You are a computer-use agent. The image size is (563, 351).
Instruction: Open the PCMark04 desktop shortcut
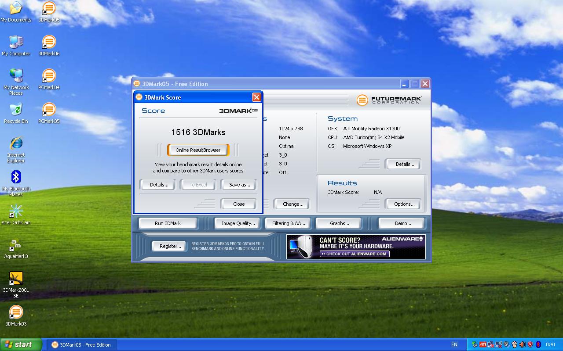coord(49,79)
